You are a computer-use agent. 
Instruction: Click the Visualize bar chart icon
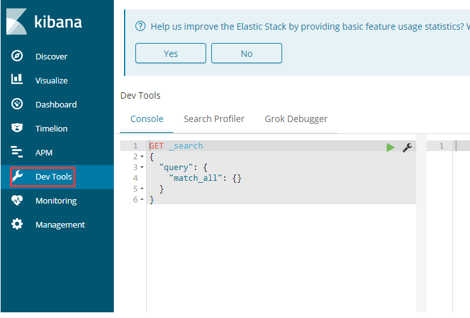(18, 80)
